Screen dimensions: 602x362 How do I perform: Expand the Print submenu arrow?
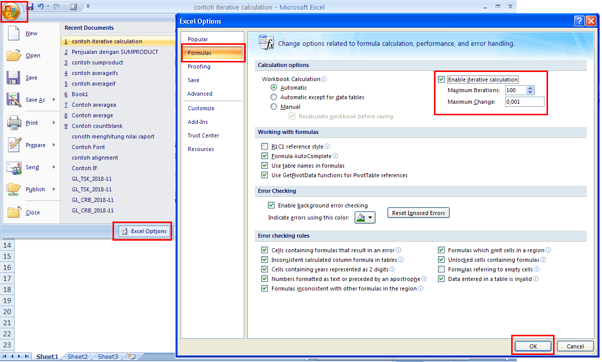(x=54, y=122)
